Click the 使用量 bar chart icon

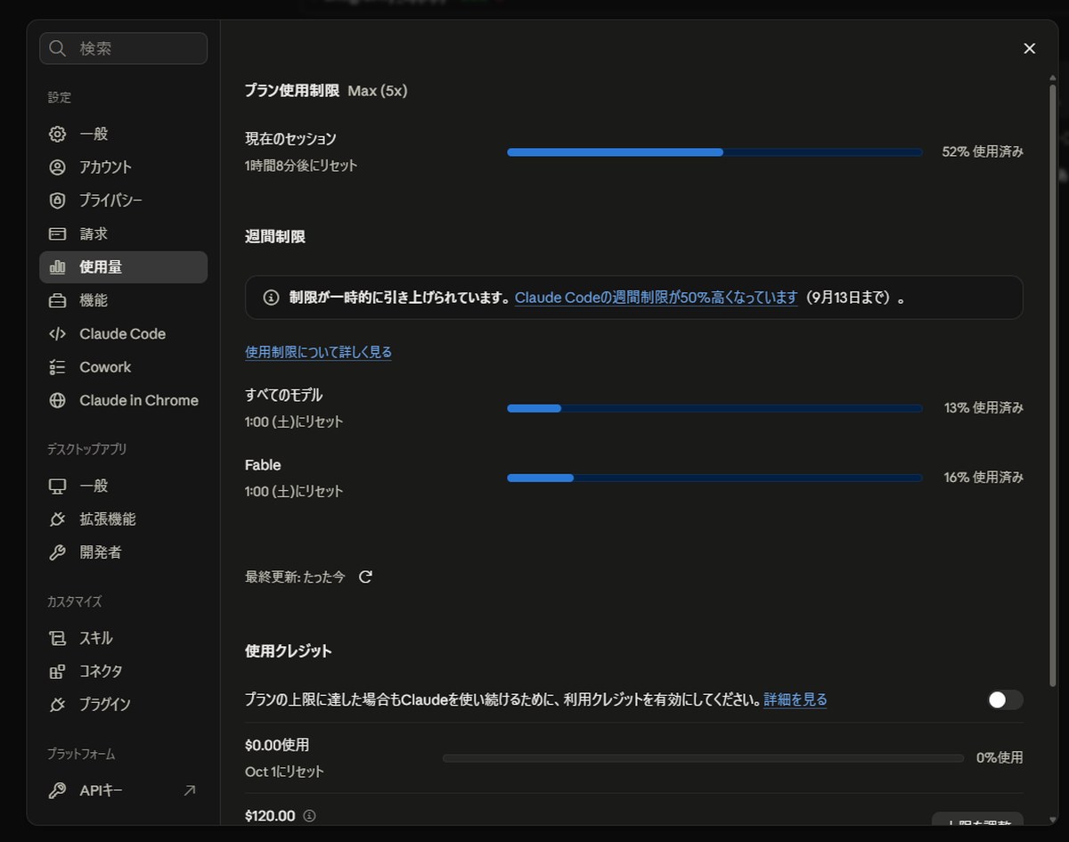(x=58, y=266)
